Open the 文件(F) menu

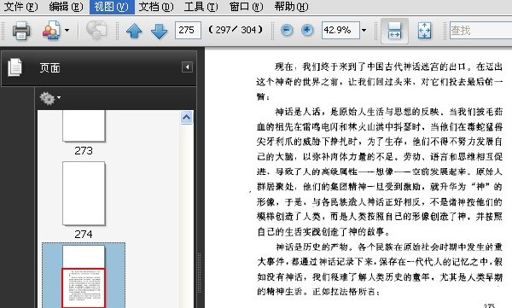click(x=20, y=7)
